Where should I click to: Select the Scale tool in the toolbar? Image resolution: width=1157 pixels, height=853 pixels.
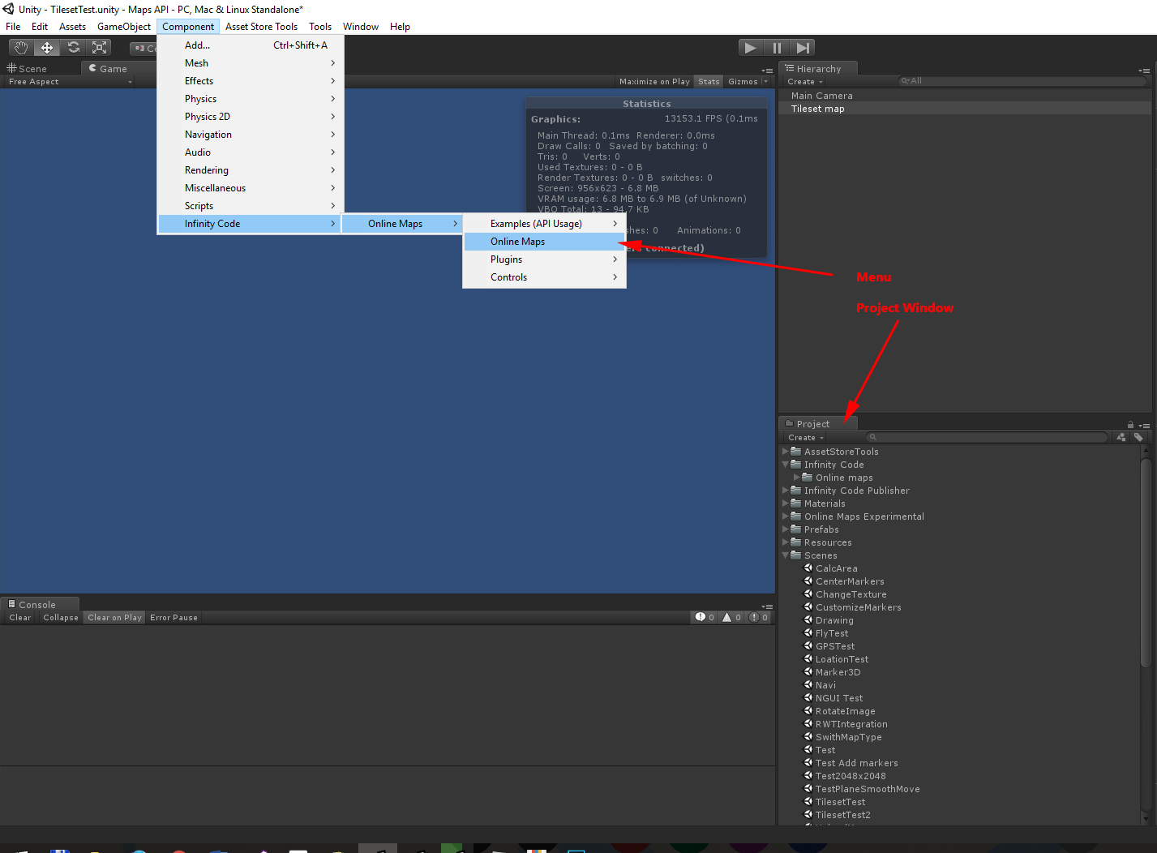[100, 48]
